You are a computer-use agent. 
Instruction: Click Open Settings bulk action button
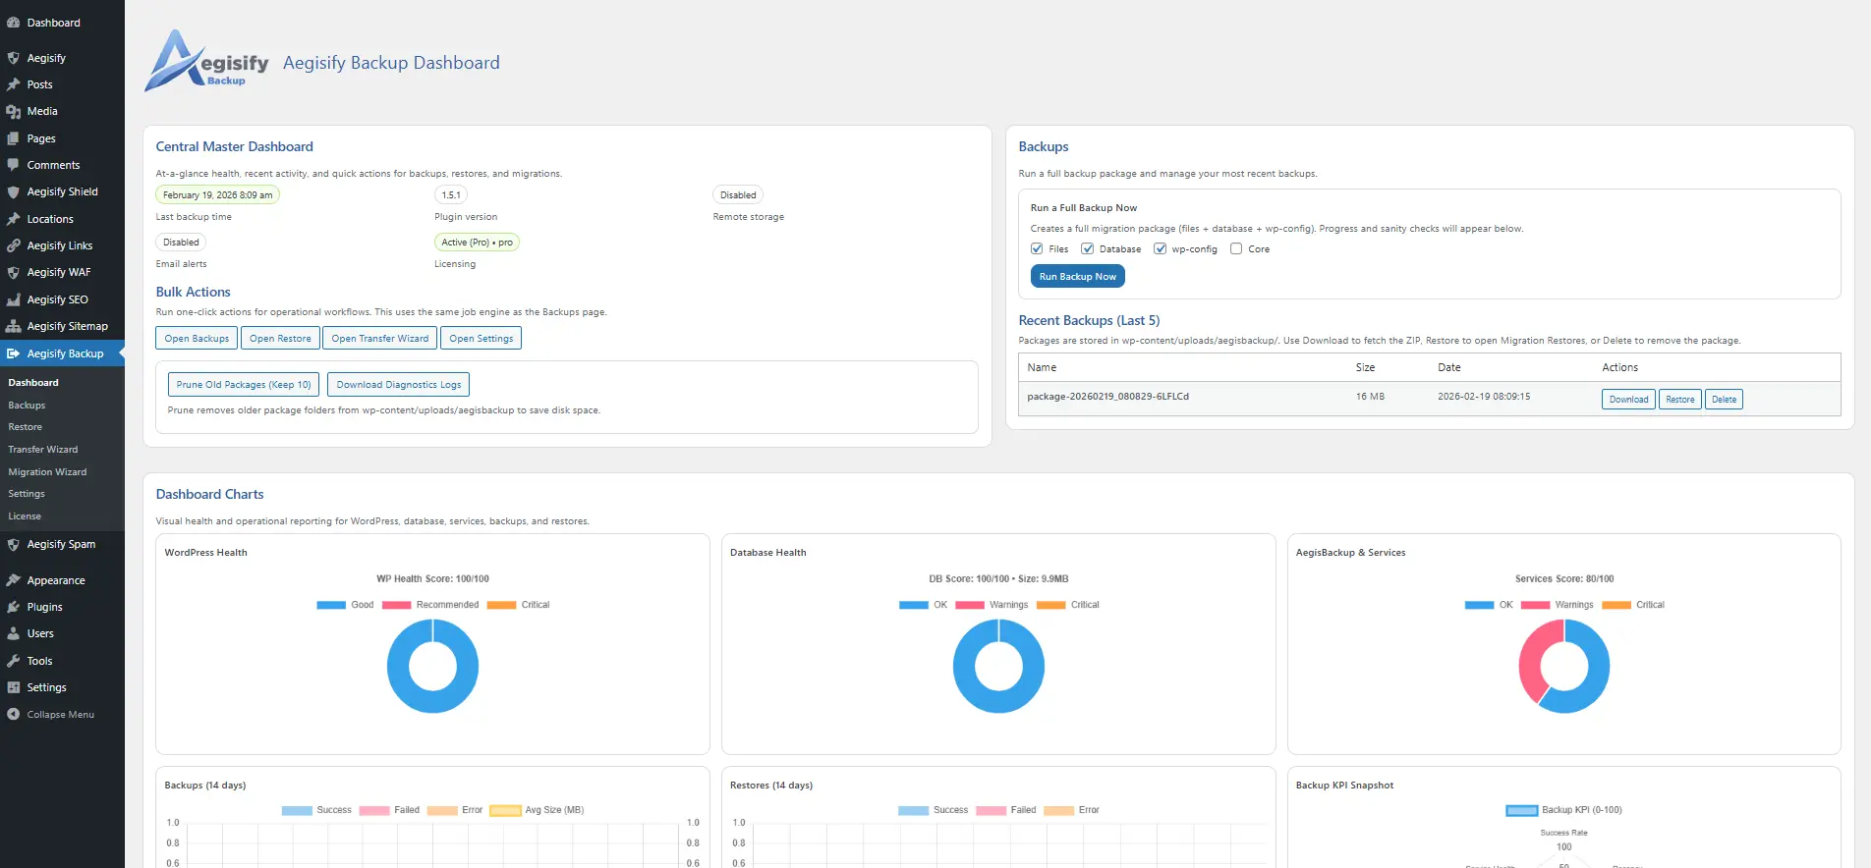point(481,338)
